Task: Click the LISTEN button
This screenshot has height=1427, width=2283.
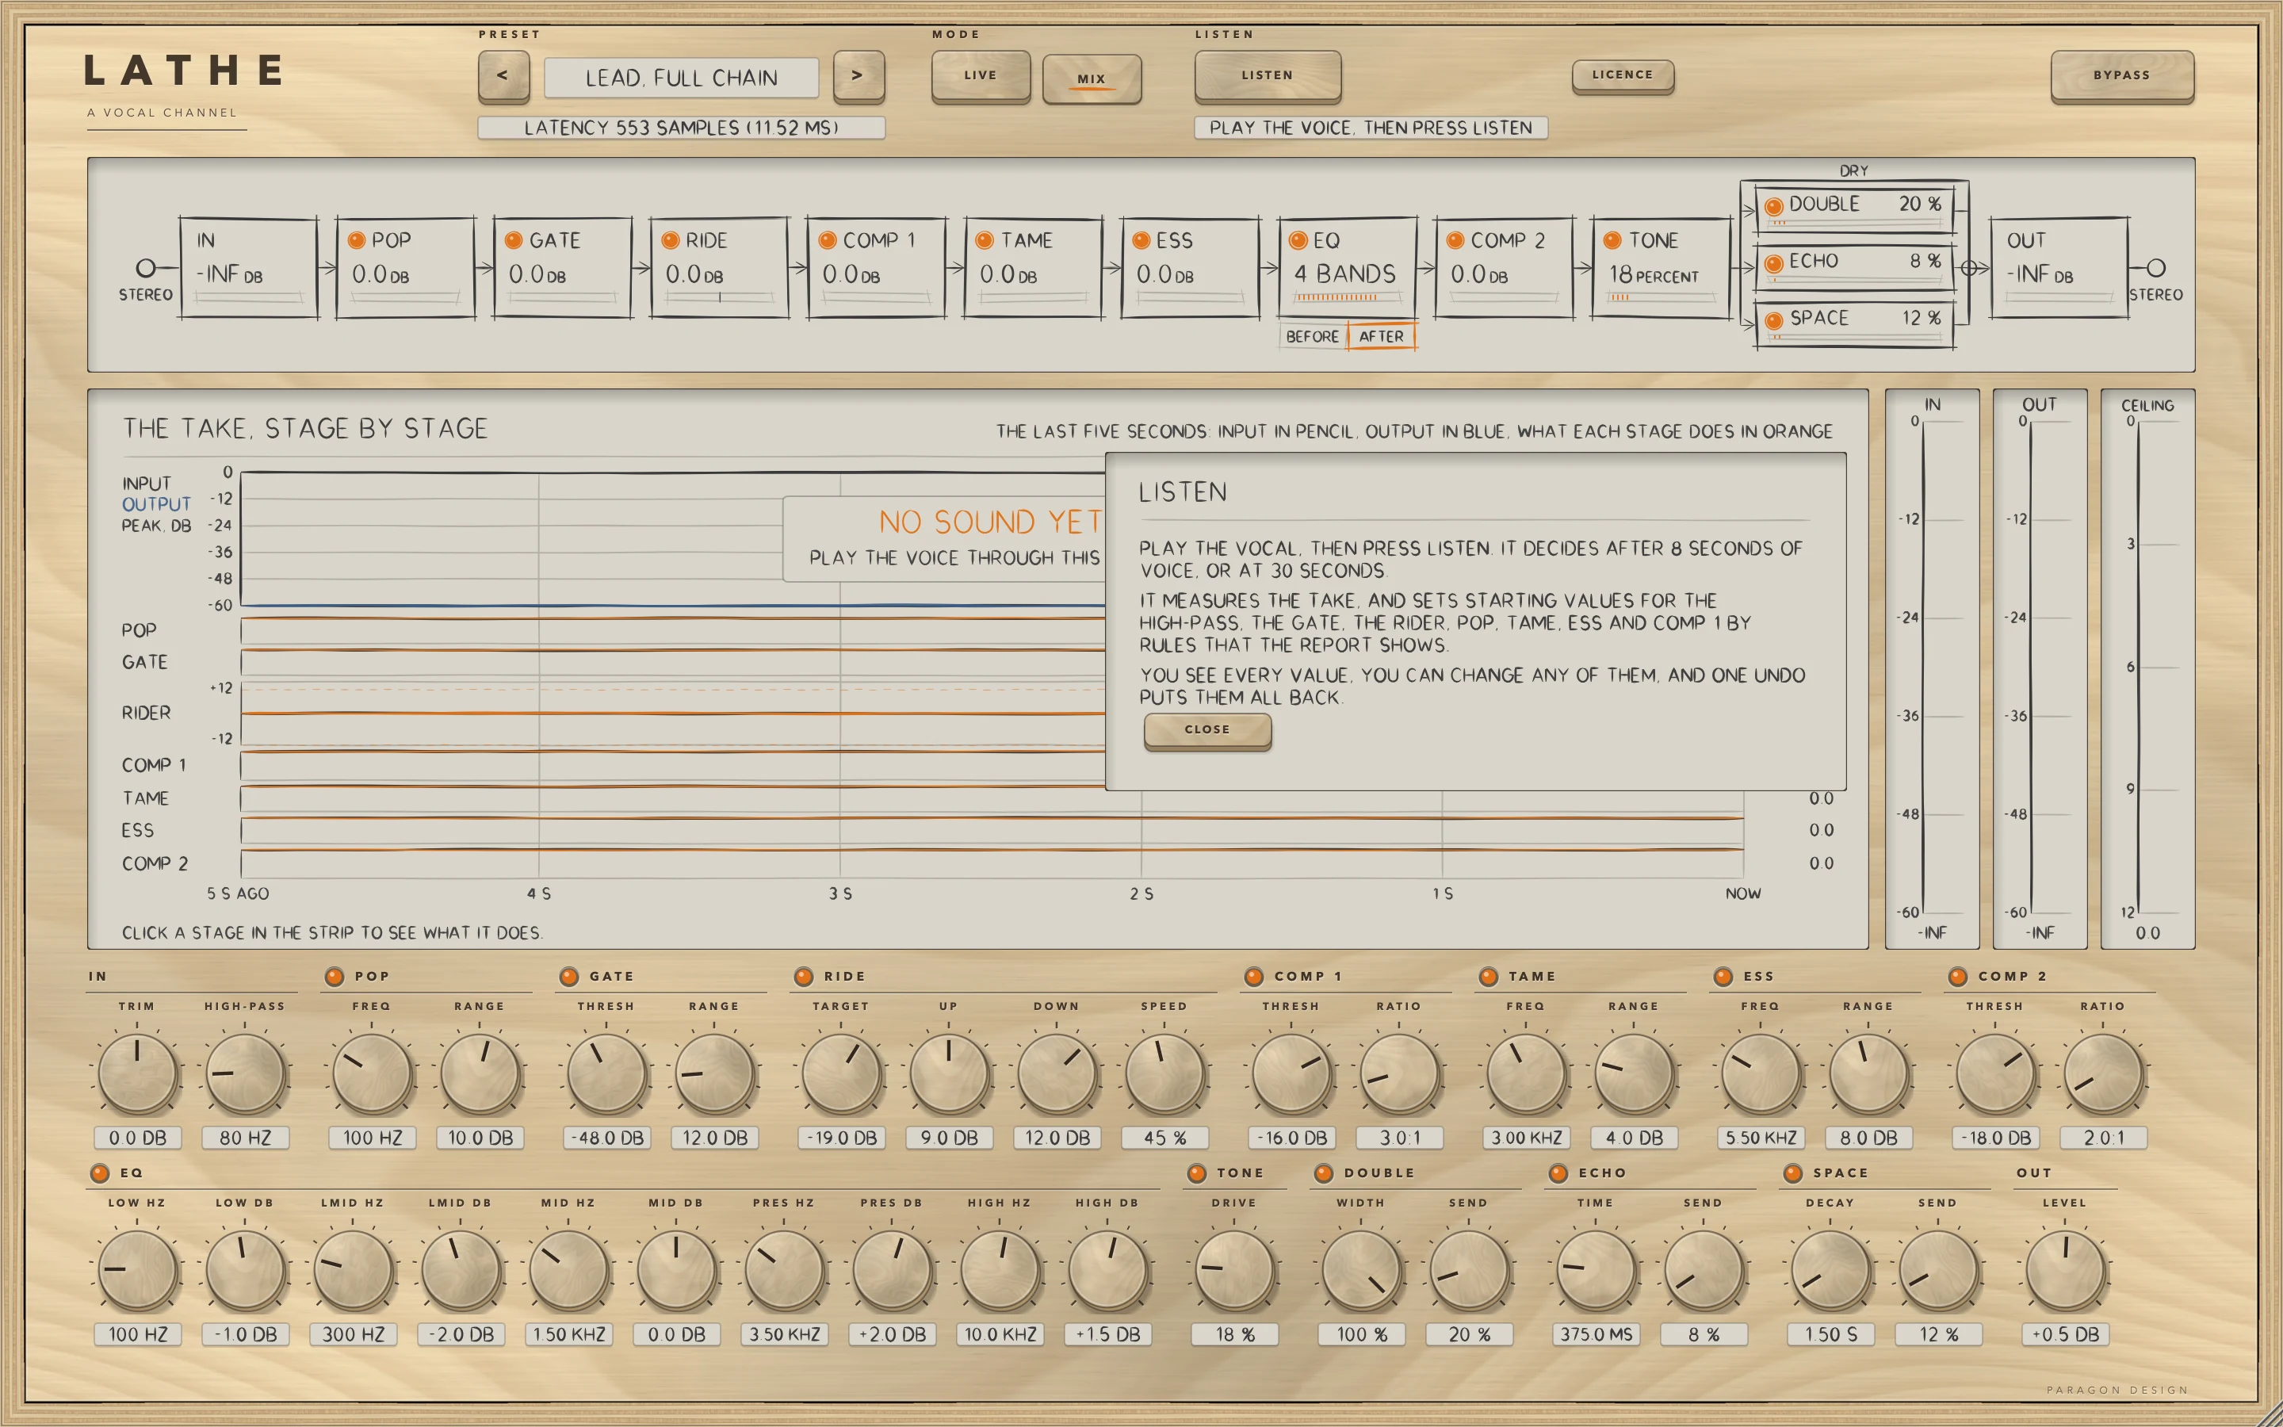Action: (x=1267, y=75)
